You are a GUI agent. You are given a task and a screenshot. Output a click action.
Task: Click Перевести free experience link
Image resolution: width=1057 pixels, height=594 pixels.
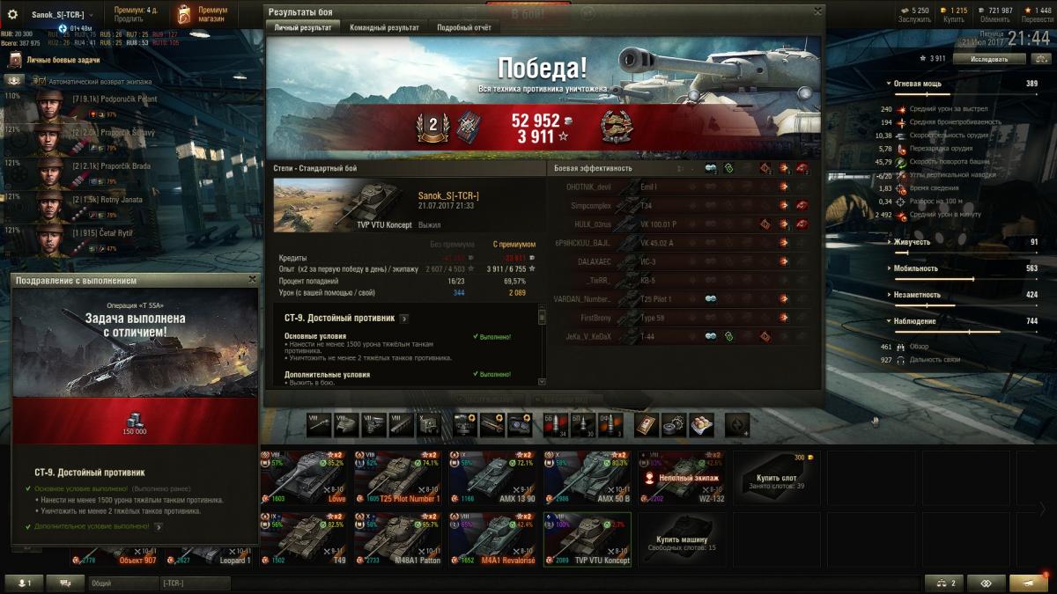point(1037,19)
